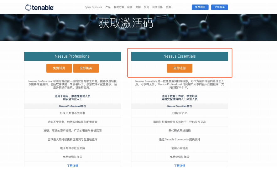The height and width of the screenshot is (172, 277).
Task: Click the 电子邮件与社区支持 row
Action: click(72, 148)
